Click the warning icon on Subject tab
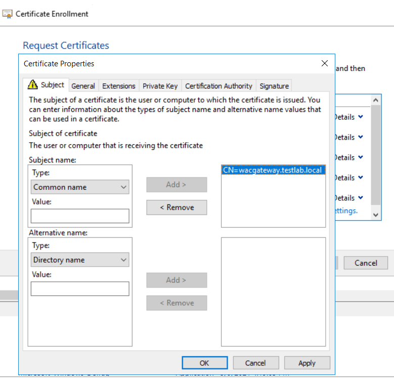The width and height of the screenshot is (394, 378). [33, 85]
